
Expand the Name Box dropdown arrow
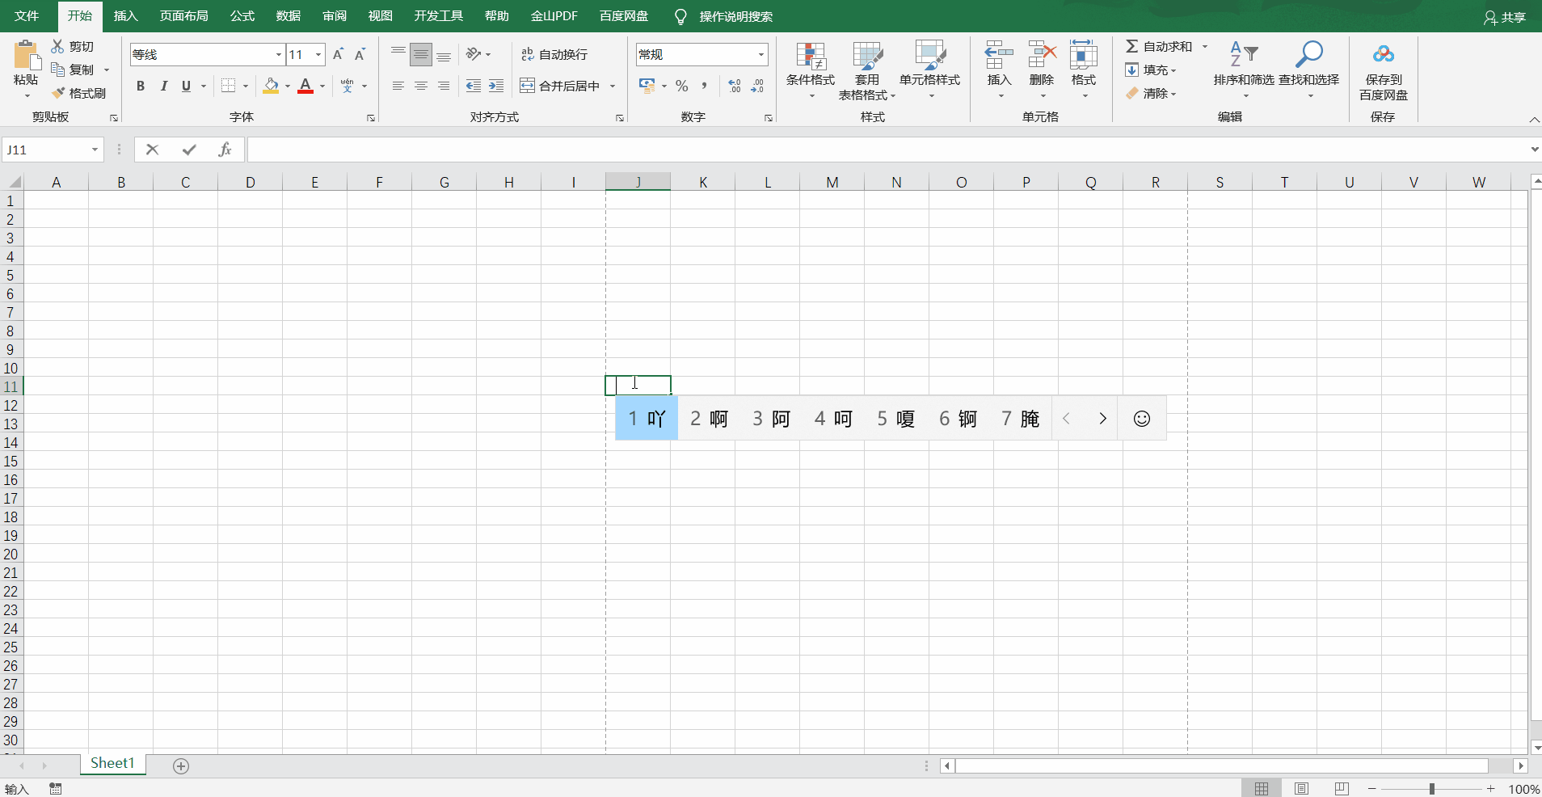pyautogui.click(x=95, y=150)
